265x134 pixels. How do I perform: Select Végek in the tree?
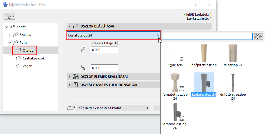(27, 66)
